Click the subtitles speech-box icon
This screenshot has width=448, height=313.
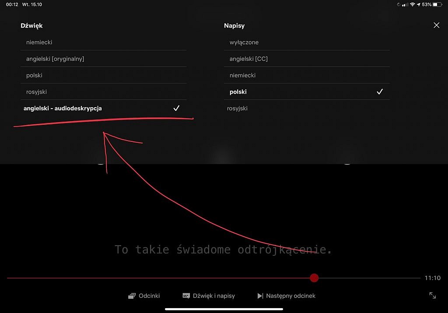click(186, 295)
